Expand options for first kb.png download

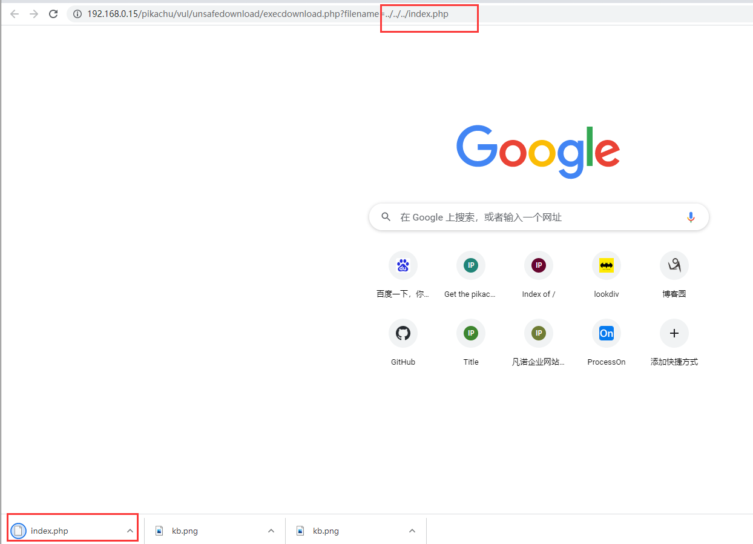click(x=271, y=531)
